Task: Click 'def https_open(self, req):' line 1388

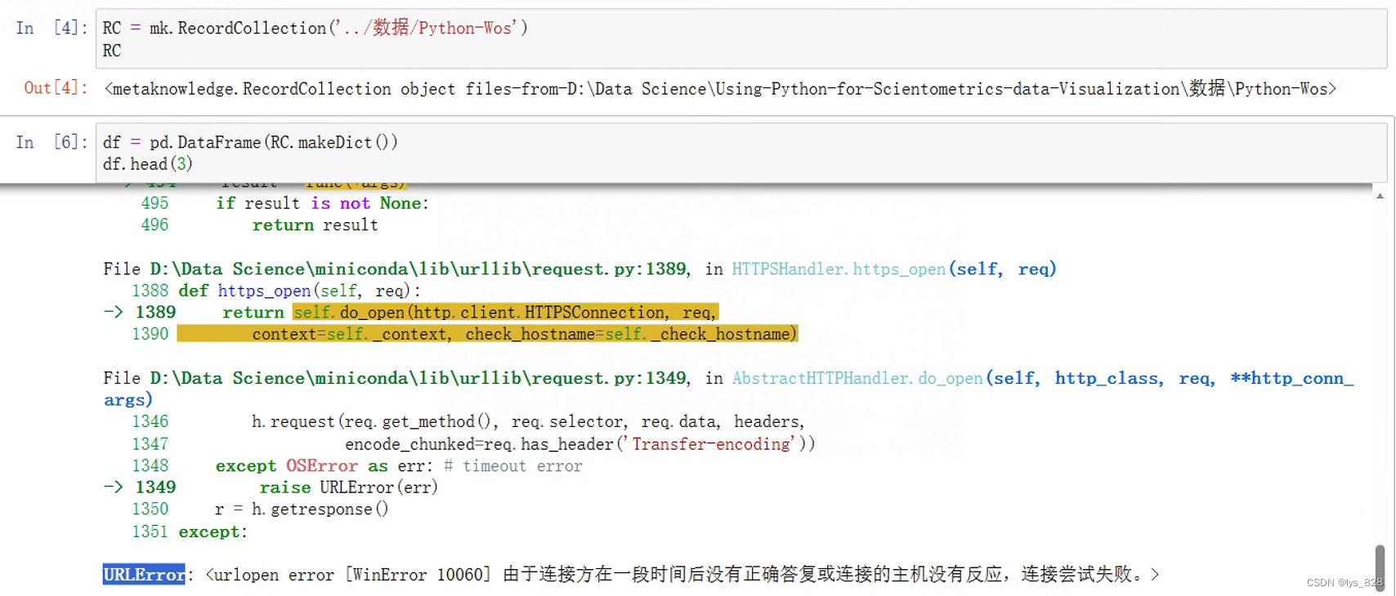Action: (299, 291)
